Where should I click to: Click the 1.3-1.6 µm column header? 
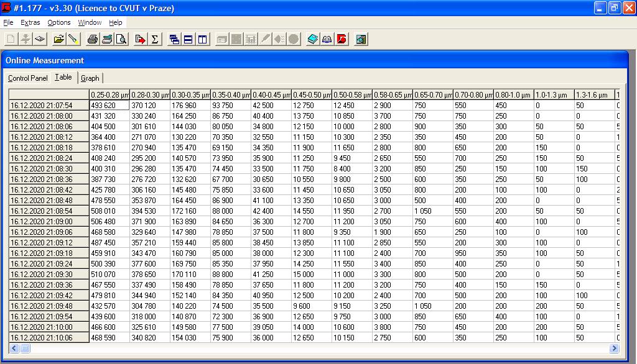pos(595,95)
